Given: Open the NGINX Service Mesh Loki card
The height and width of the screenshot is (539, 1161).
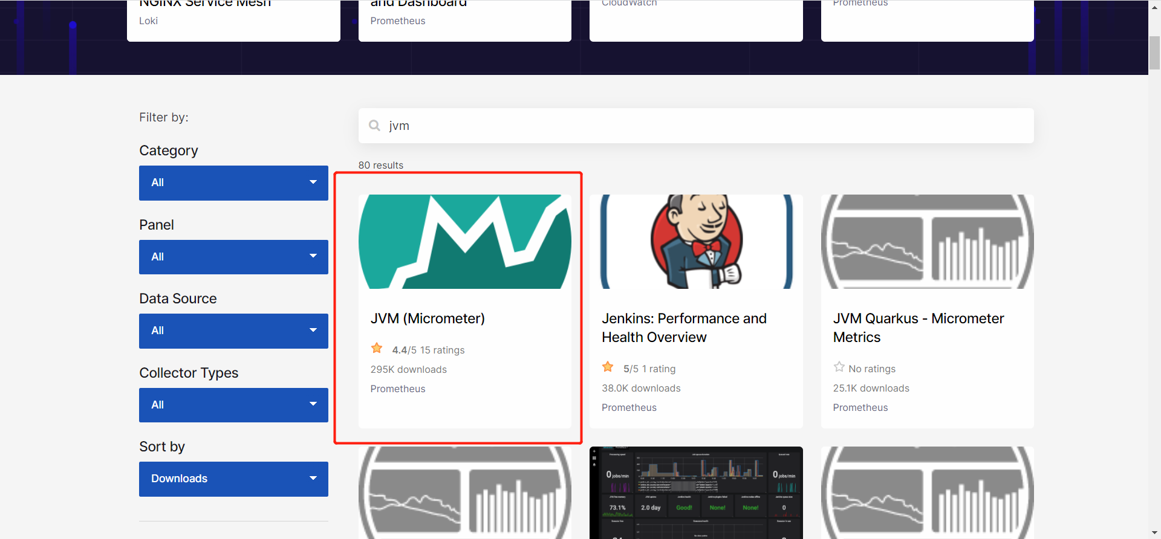Looking at the screenshot, I should tap(233, 21).
